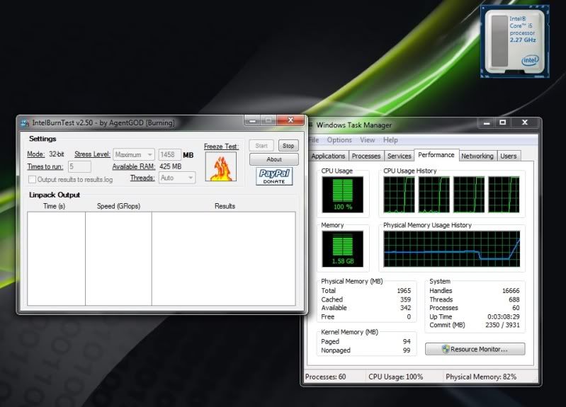Click the Available memory value 342

coord(405,307)
